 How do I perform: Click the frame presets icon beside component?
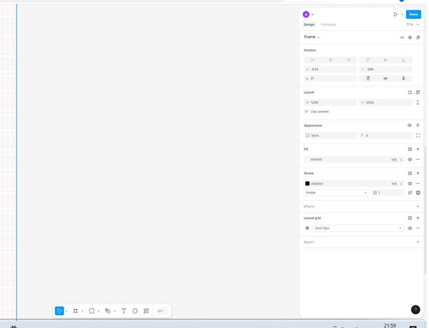(418, 38)
